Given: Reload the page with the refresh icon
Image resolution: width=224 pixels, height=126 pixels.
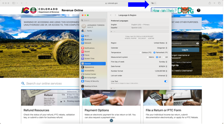Looking at the screenshot, I should 155,3.
